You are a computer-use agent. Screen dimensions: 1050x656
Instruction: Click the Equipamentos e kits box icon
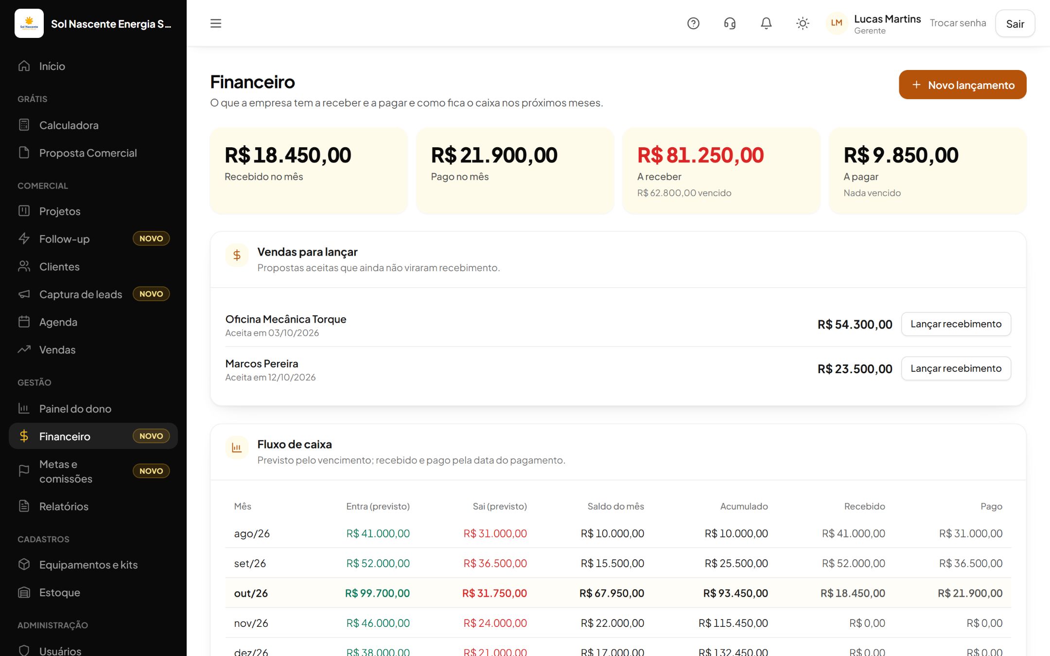click(x=24, y=564)
